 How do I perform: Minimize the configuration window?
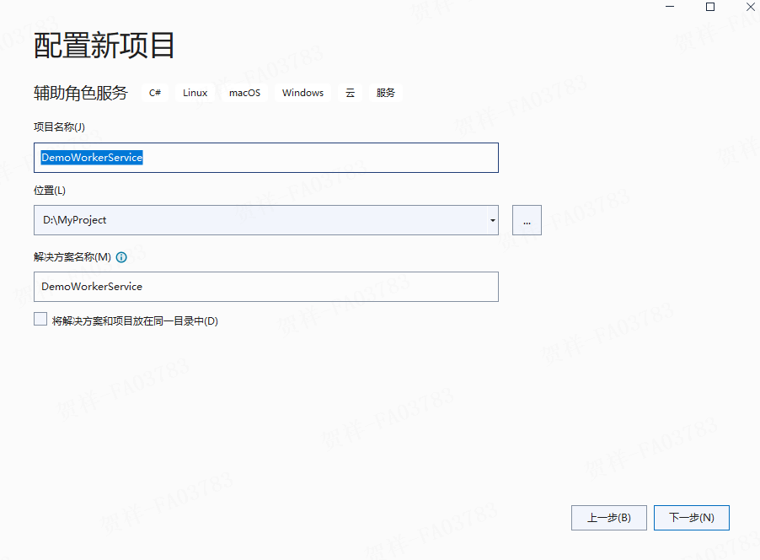pyautogui.click(x=670, y=7)
